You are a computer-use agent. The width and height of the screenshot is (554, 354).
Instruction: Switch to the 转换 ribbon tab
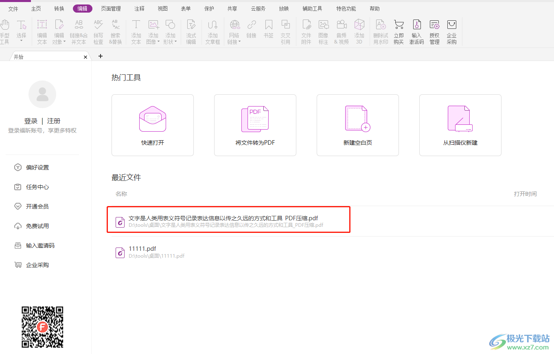[59, 9]
